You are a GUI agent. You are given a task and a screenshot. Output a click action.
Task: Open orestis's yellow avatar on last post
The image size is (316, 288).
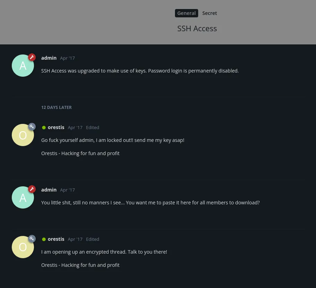click(x=23, y=247)
